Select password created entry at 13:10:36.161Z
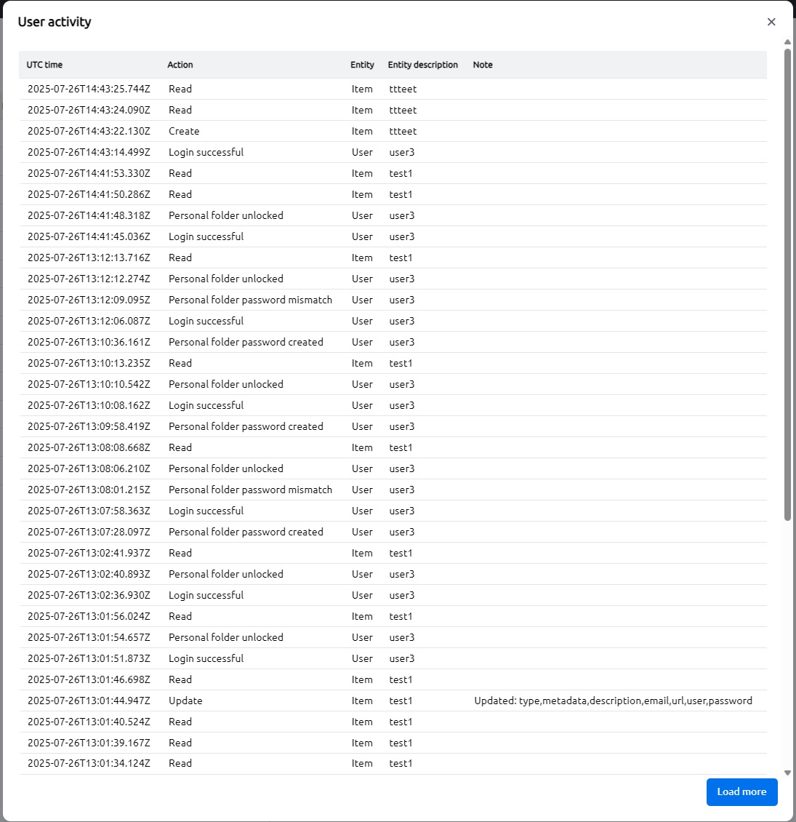796x822 pixels. tap(246, 342)
